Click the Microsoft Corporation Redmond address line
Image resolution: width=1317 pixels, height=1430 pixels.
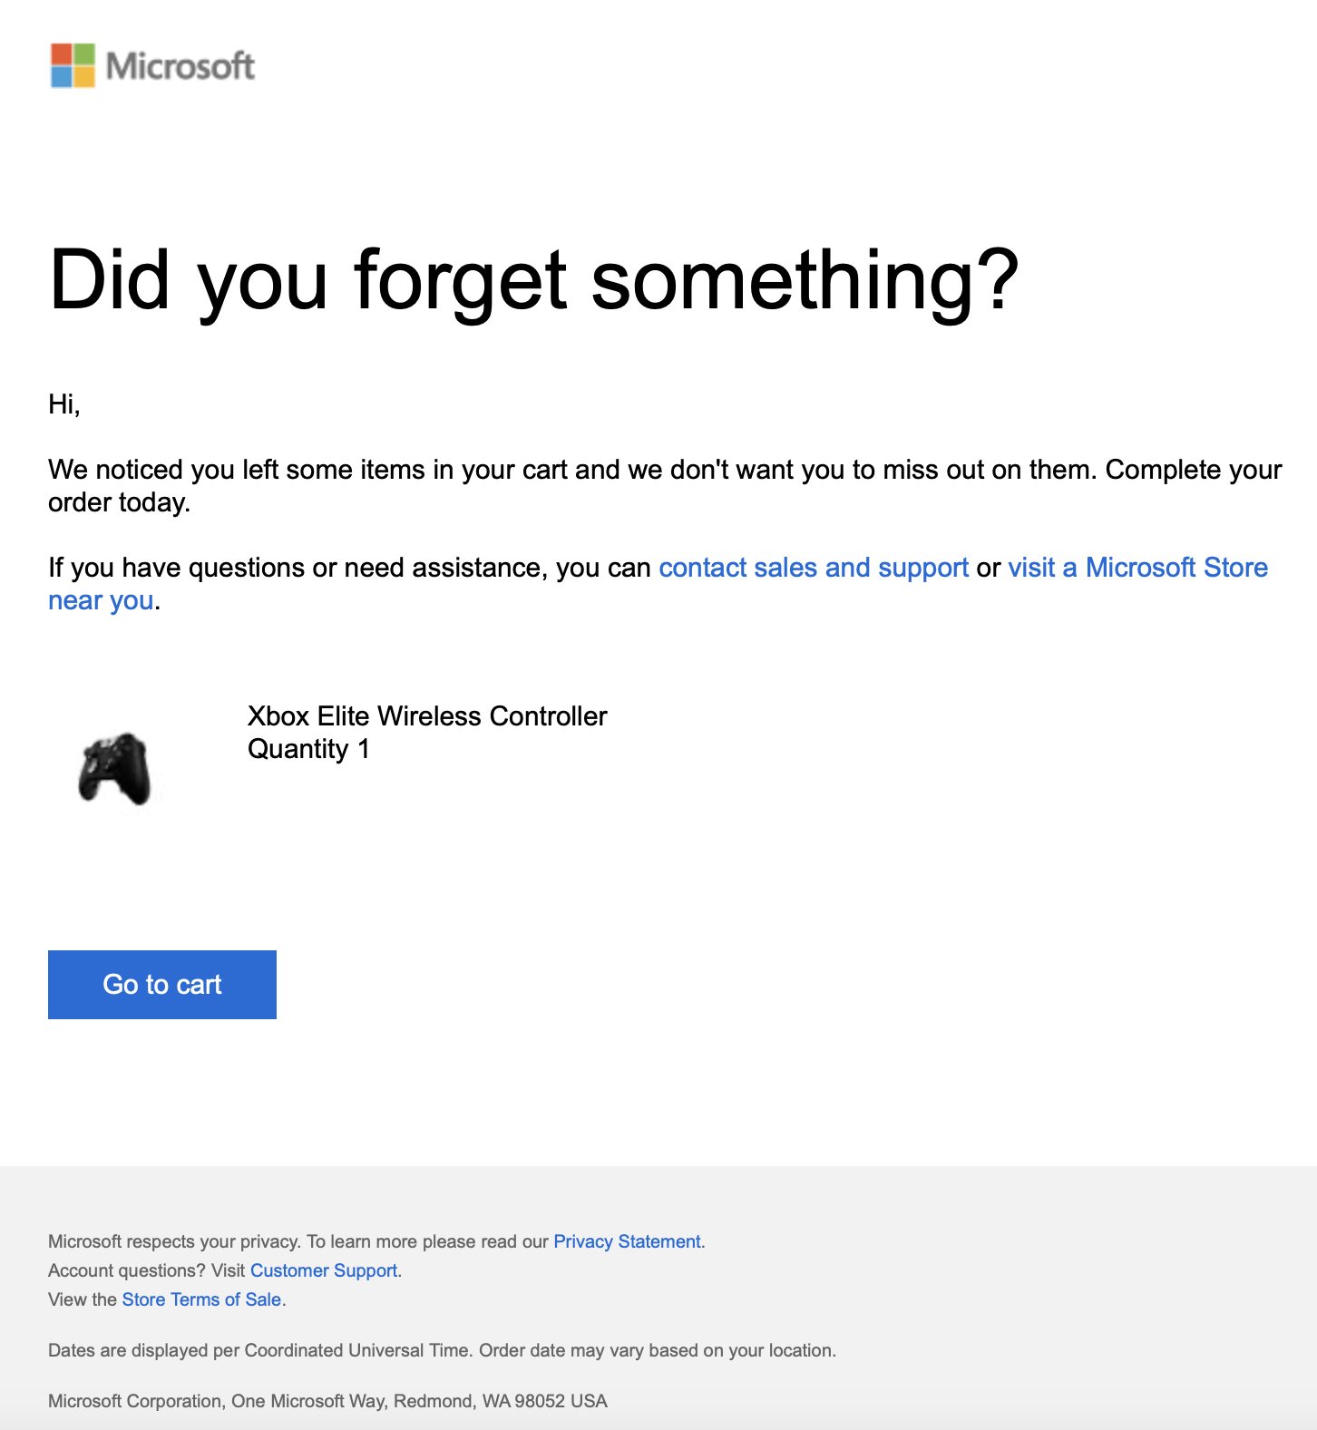coord(327,1401)
